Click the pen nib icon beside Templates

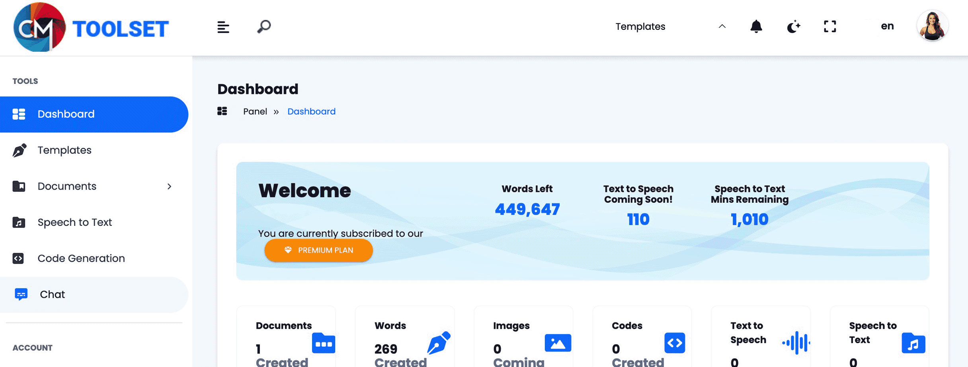point(19,150)
